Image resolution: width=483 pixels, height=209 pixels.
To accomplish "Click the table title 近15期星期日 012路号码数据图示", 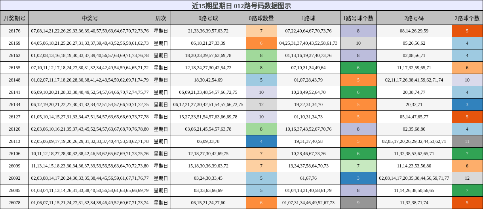I will point(241,6).
